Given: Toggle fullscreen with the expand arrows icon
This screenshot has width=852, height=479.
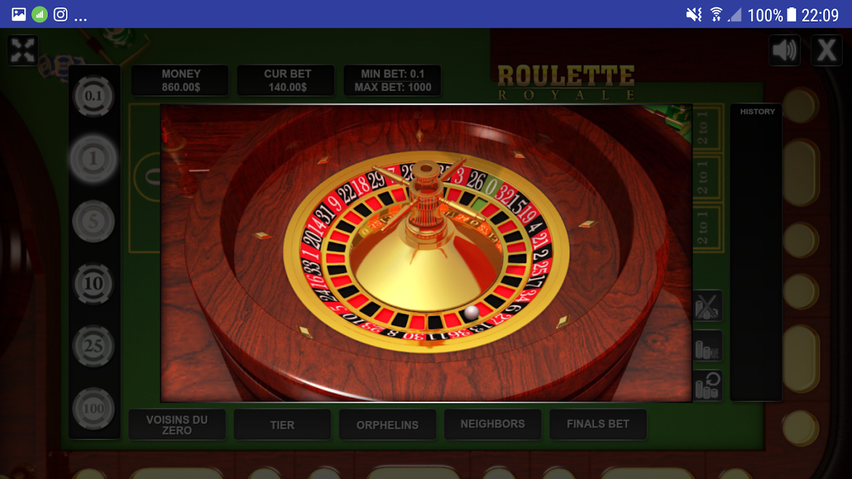Looking at the screenshot, I should [x=23, y=50].
